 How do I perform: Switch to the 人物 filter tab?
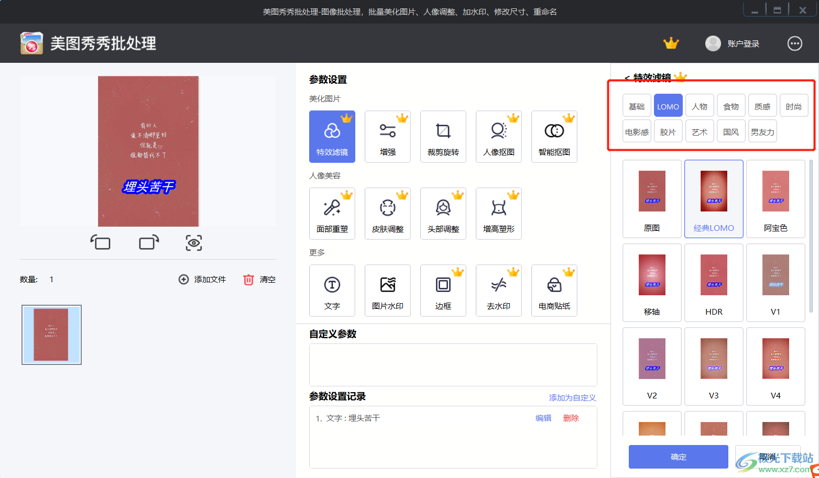[x=700, y=106]
